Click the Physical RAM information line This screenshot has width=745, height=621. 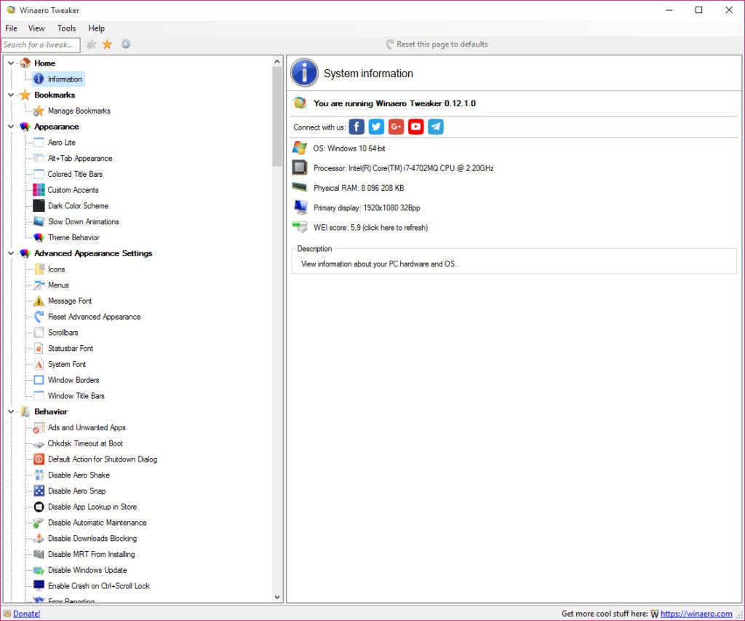[359, 189]
